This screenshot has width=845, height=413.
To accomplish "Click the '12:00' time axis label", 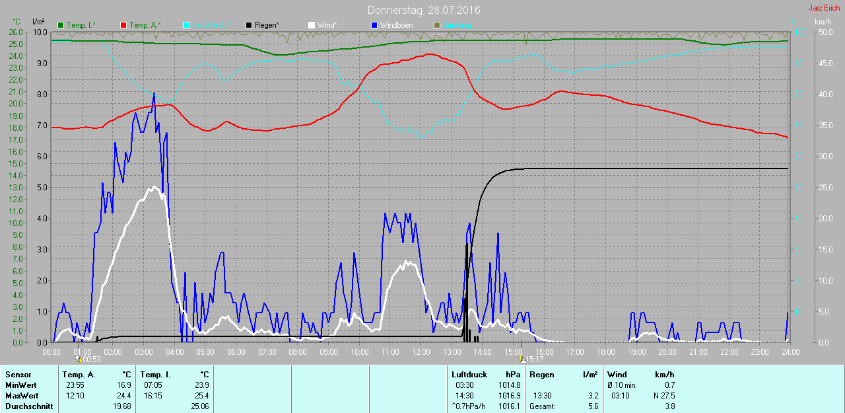I will (x=421, y=352).
